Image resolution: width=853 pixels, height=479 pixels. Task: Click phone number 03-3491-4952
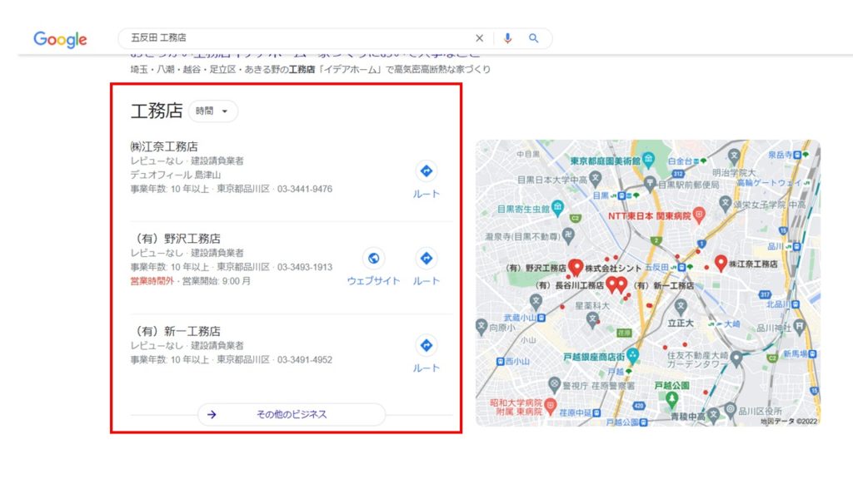pyautogui.click(x=305, y=359)
